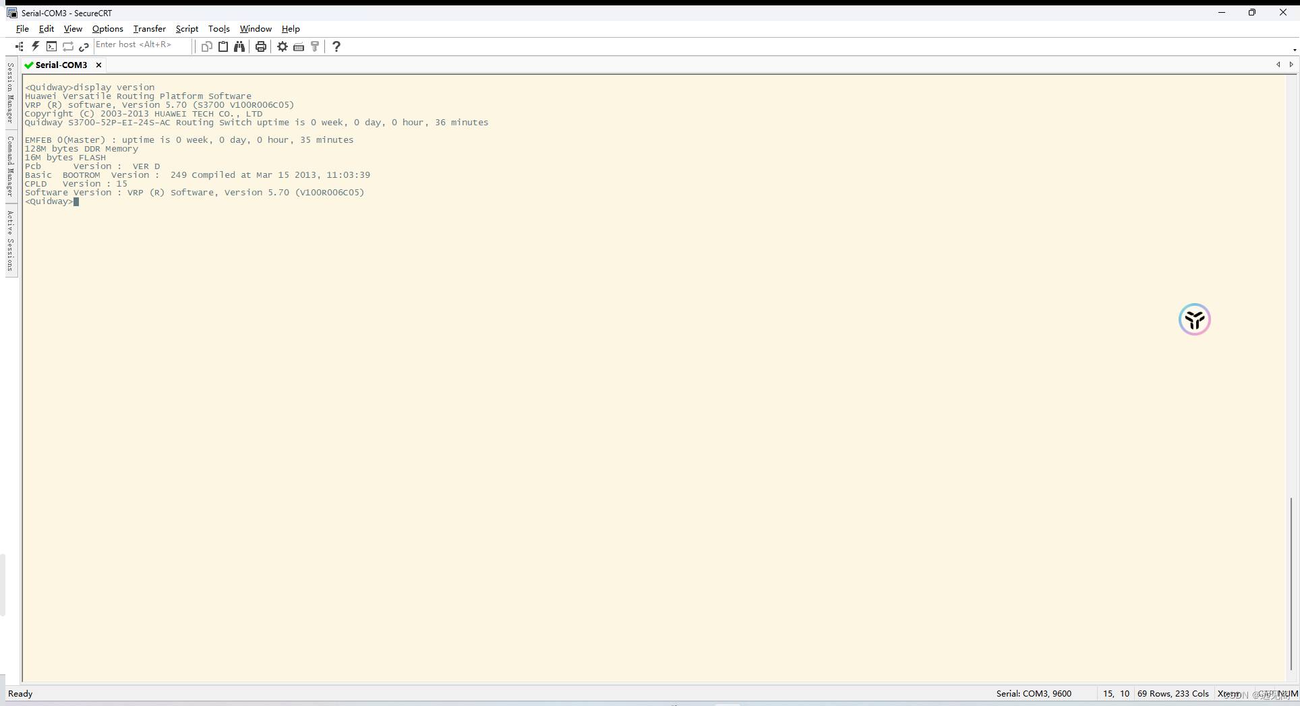Screen dimensions: 1300x706
Task: Open the Transfer menu
Action: point(150,29)
